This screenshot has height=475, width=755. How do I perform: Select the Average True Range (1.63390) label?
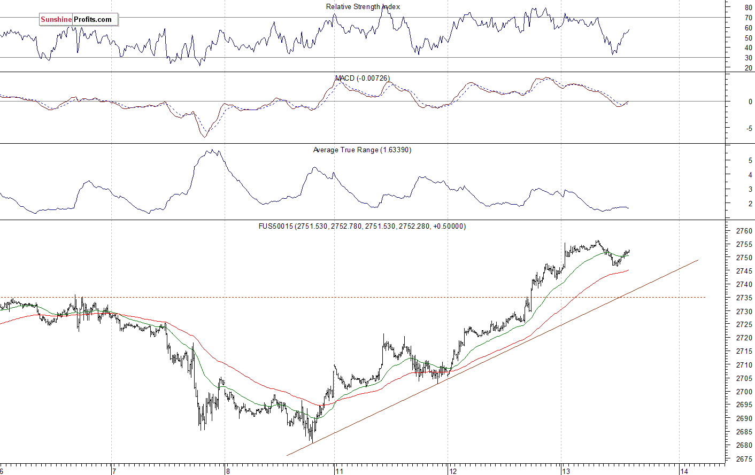click(362, 150)
